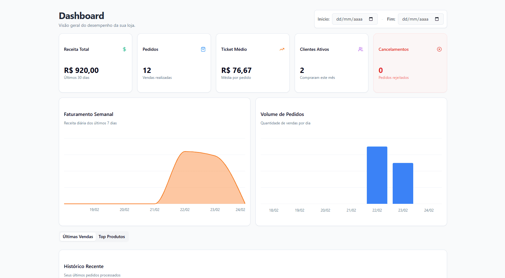
Task: Click the R$ 920,00 revenue value
Action: 81,70
